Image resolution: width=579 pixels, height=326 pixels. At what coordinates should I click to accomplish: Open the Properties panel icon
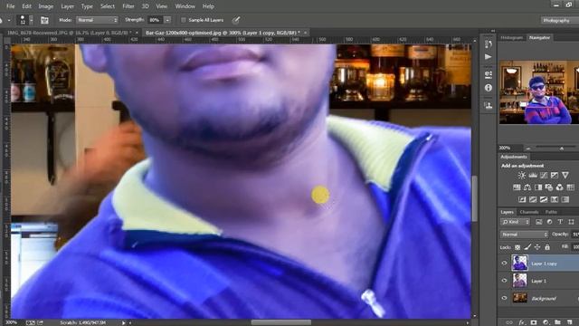click(x=489, y=74)
